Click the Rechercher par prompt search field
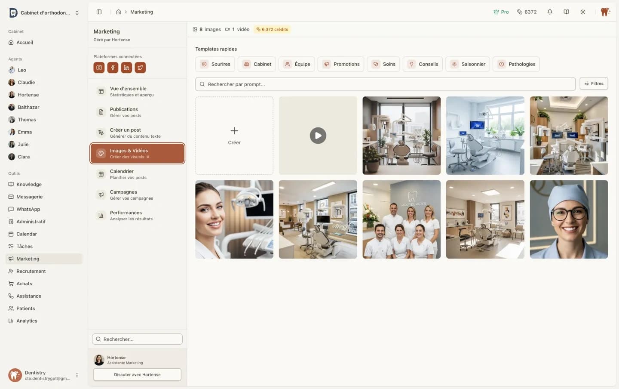This screenshot has height=389, width=619. [385, 84]
